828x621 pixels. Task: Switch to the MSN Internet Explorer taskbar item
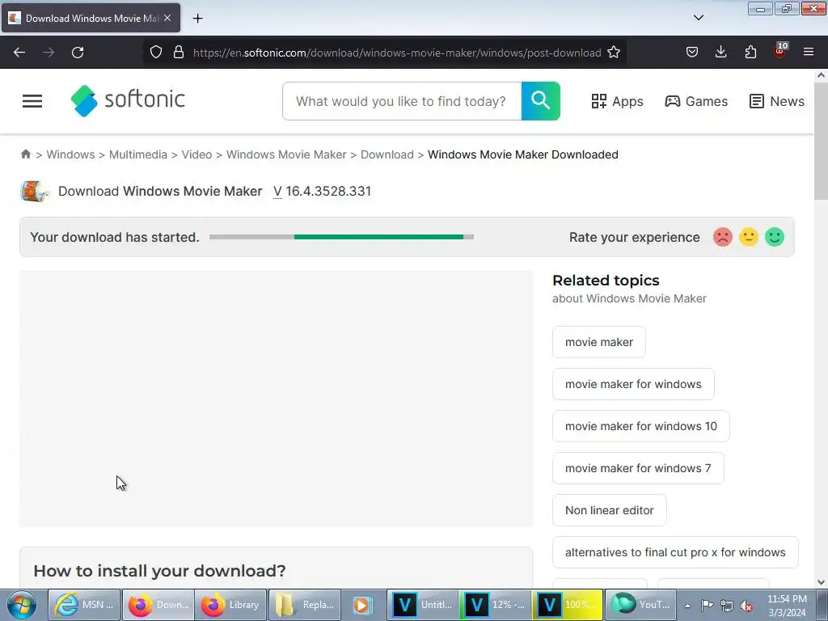point(84,605)
